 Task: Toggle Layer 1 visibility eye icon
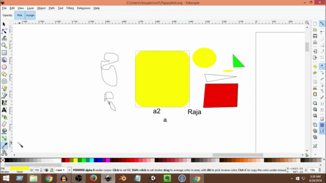pos(46,170)
